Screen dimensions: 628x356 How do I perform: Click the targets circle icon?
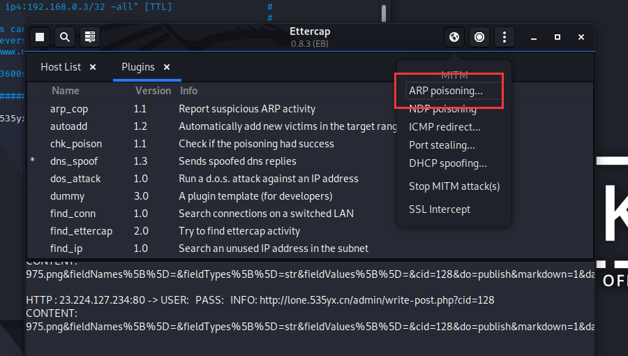[479, 37]
